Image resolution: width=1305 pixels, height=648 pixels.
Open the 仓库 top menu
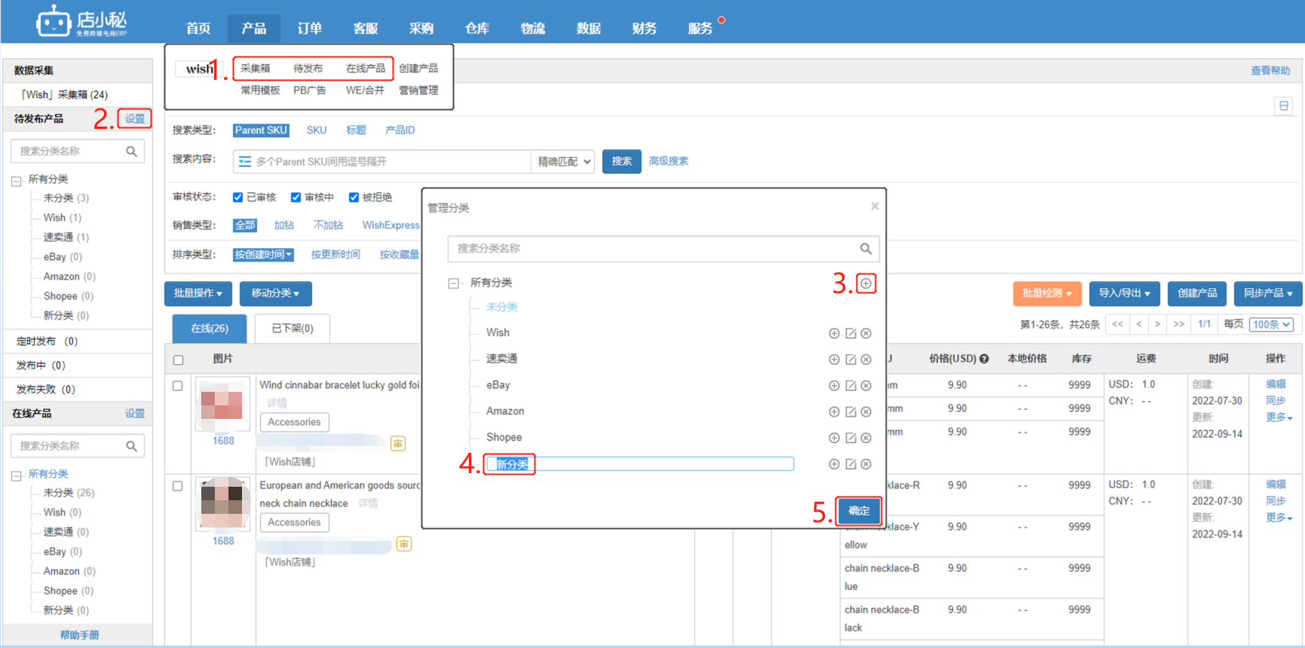477,29
